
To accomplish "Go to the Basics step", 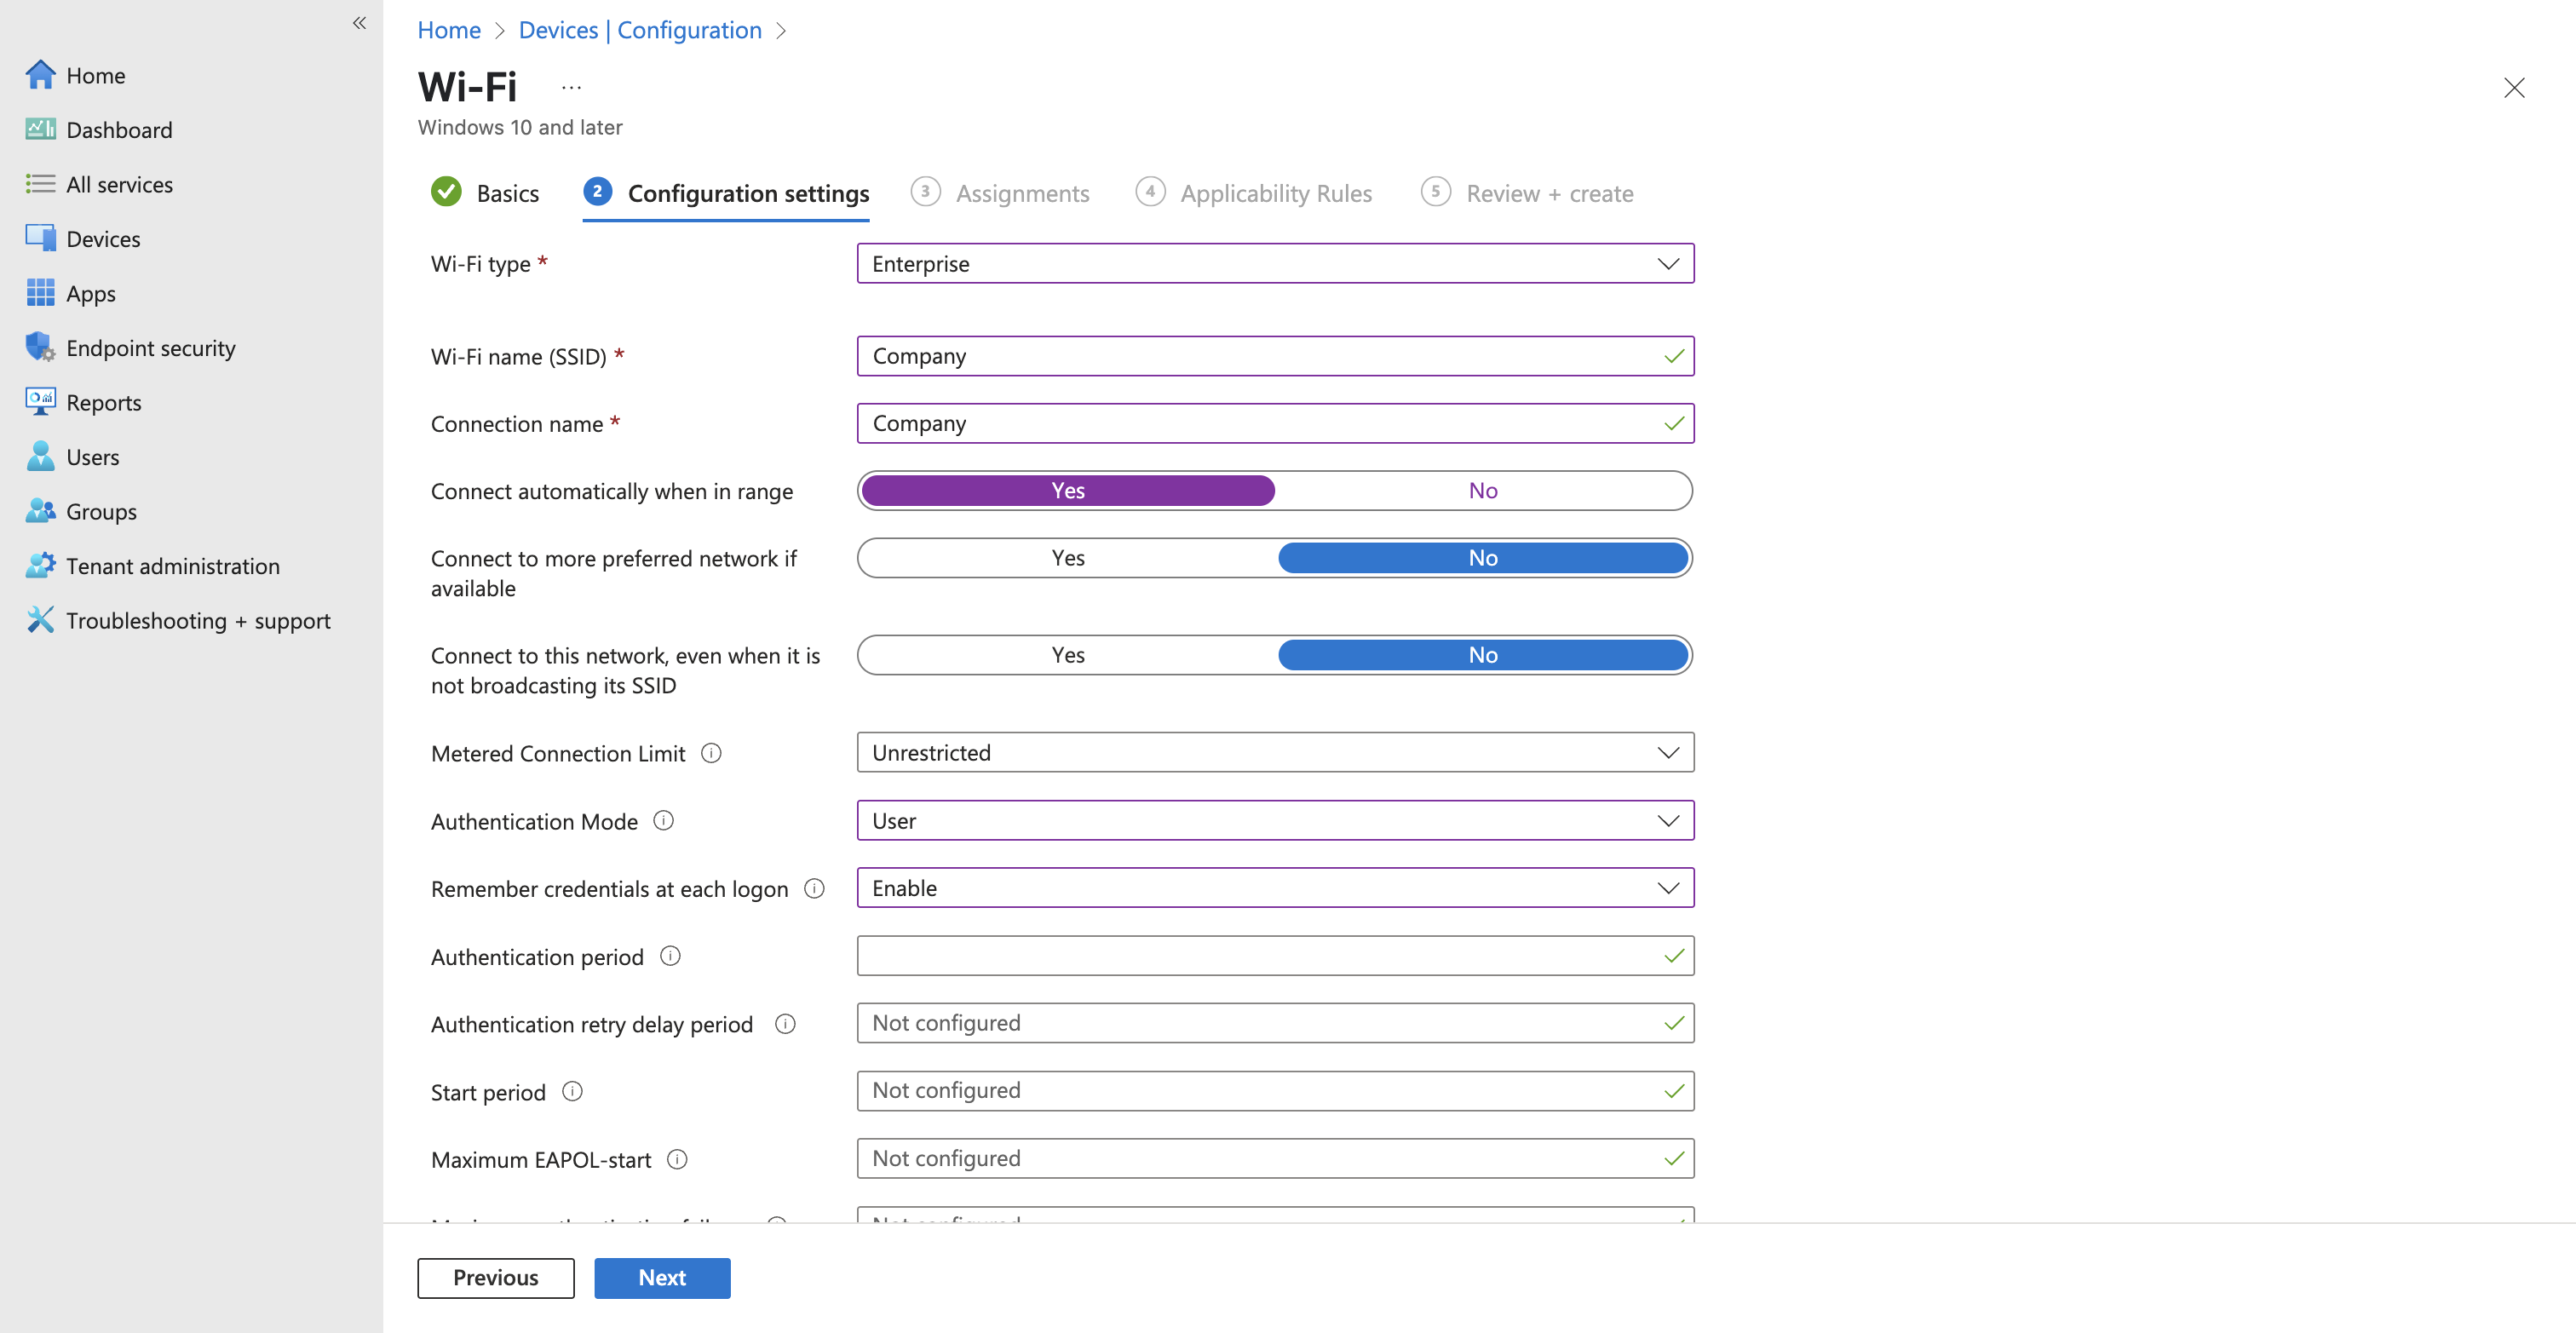I will pyautogui.click(x=485, y=193).
